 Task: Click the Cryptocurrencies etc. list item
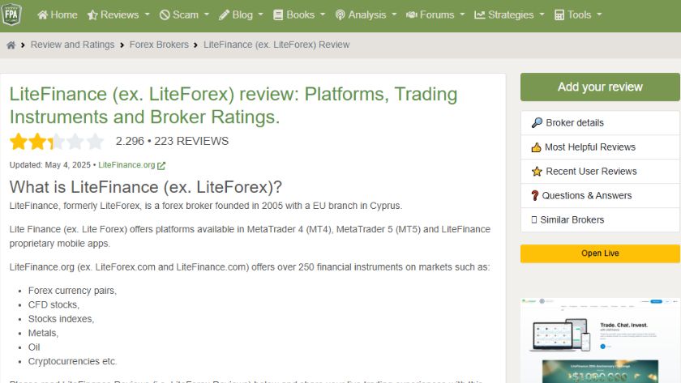[72, 361]
